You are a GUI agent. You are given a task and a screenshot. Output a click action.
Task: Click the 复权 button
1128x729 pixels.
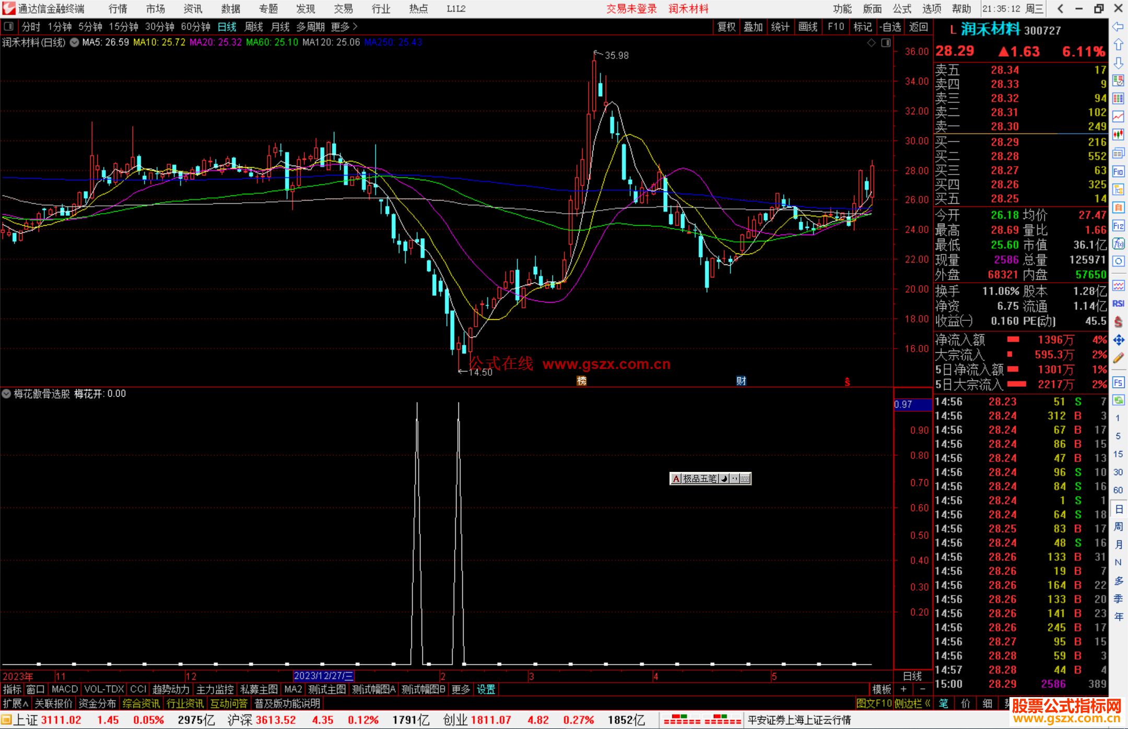pyautogui.click(x=726, y=27)
